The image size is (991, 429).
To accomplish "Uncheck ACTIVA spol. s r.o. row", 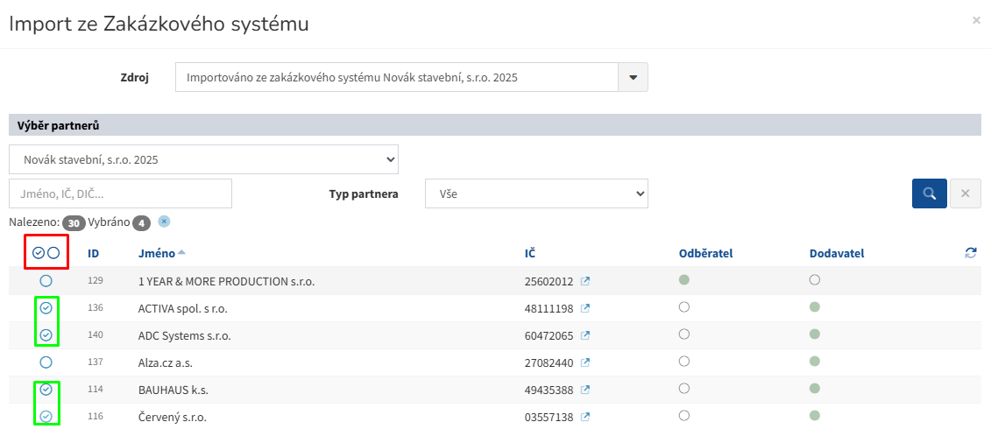I will tap(46, 308).
